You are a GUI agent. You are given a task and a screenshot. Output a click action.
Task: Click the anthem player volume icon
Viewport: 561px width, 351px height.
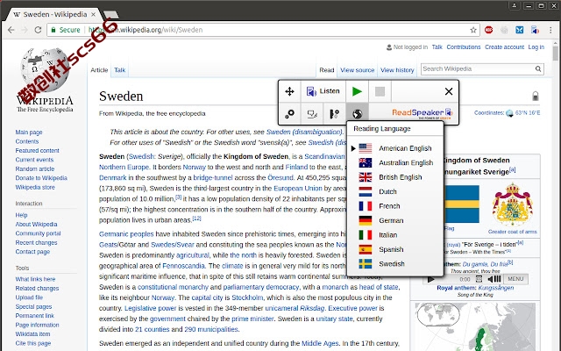[x=494, y=279]
